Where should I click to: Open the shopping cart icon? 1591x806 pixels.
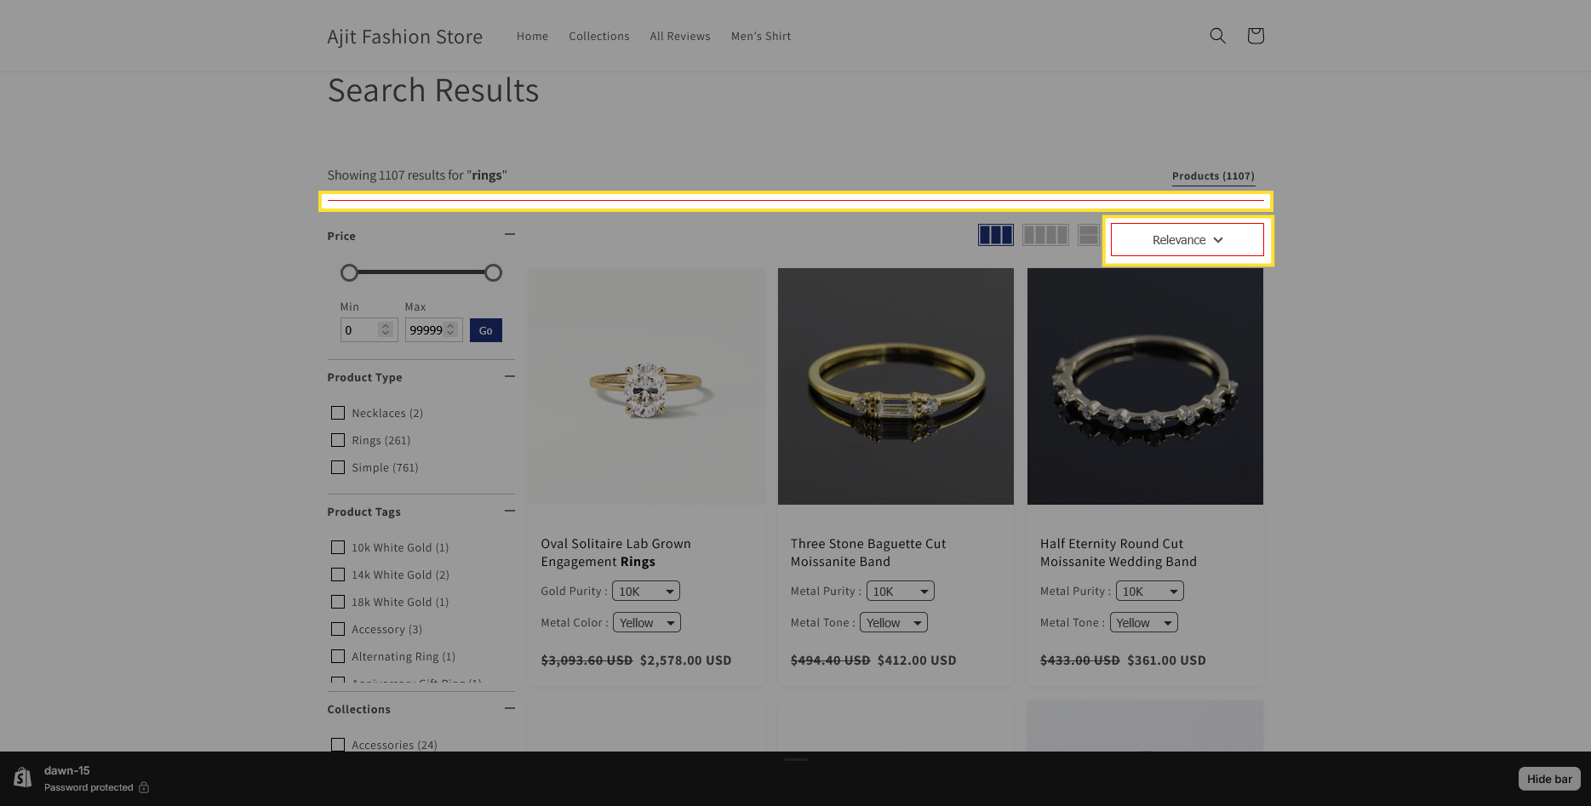1255,36
